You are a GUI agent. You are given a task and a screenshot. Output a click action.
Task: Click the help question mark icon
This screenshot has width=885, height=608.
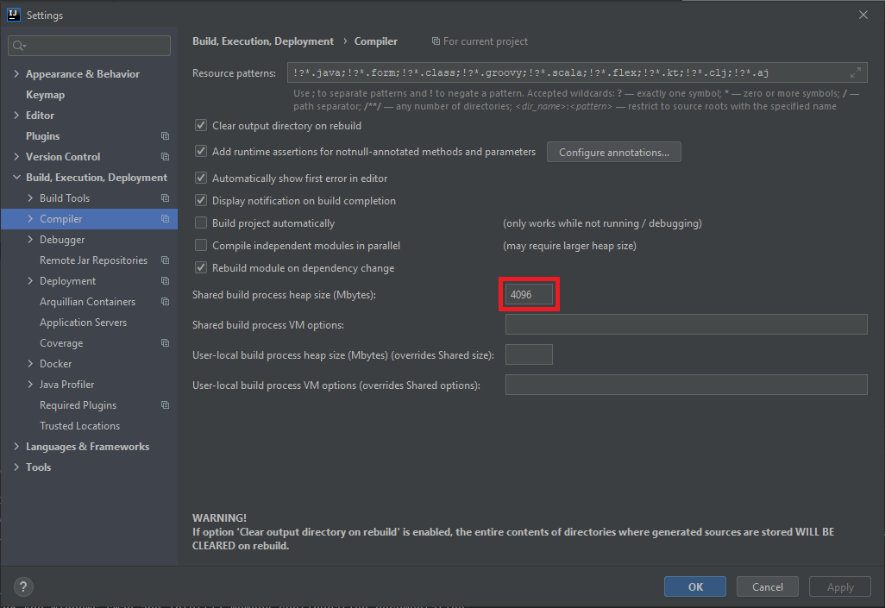coord(22,586)
